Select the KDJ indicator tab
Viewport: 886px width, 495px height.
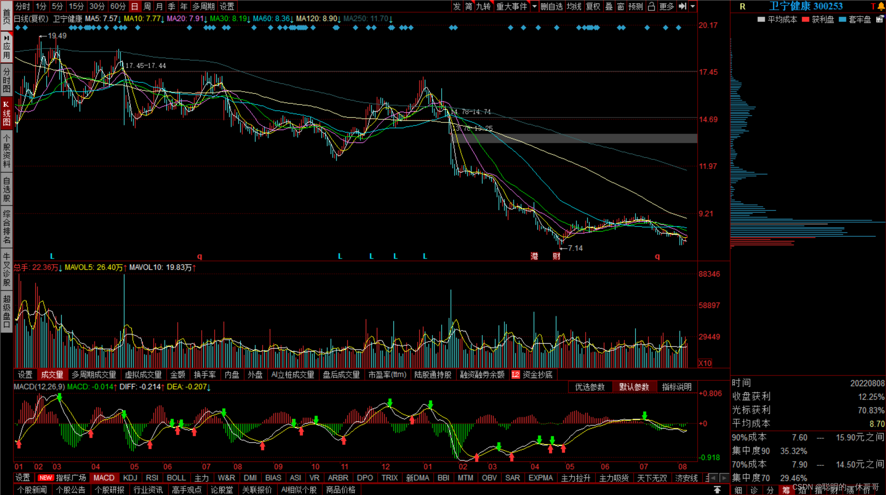point(130,478)
